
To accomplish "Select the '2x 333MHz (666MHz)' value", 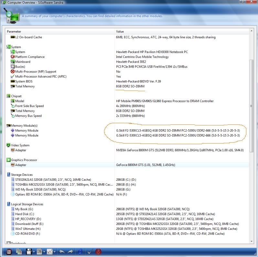I will point(131,116).
